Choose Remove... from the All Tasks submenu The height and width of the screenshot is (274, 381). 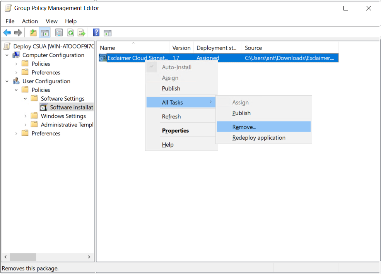(244, 127)
